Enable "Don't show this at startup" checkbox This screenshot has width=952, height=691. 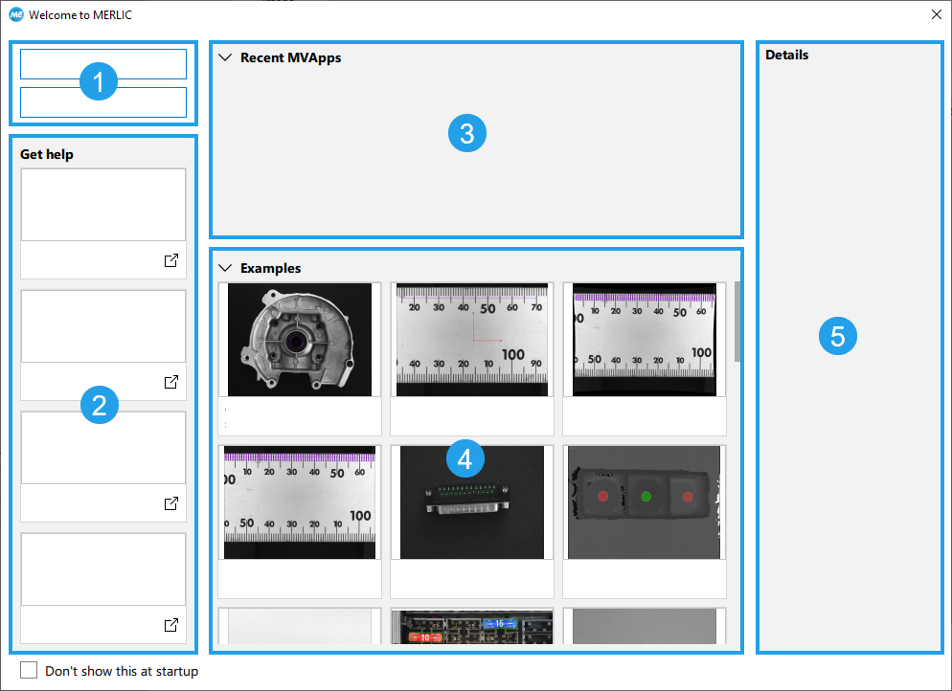(x=29, y=671)
